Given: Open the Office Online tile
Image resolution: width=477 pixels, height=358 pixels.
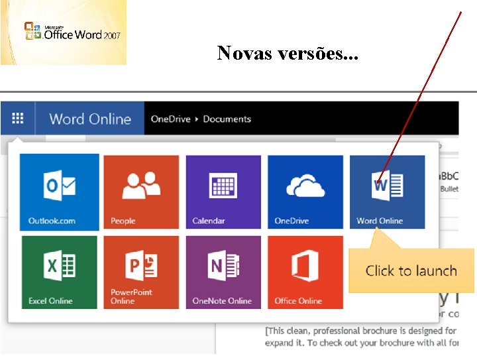Looking at the screenshot, I should (x=305, y=272).
